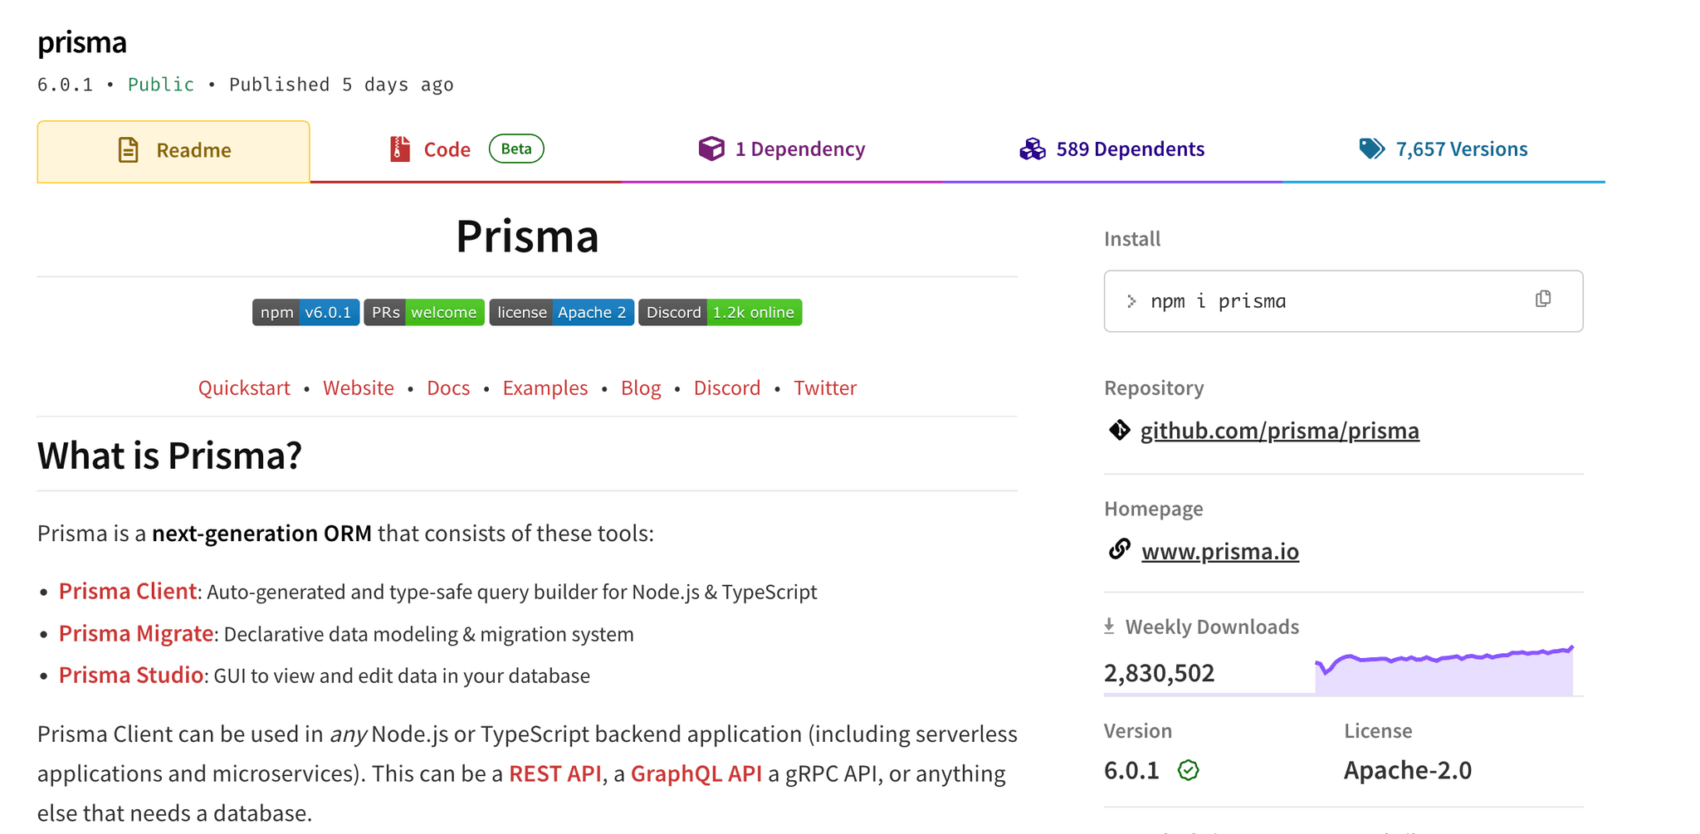The width and height of the screenshot is (1700, 834).
Task: Open the Blog link
Action: pyautogui.click(x=641, y=388)
